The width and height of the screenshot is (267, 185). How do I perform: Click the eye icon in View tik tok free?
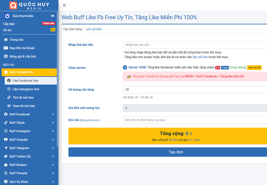pos(9,106)
